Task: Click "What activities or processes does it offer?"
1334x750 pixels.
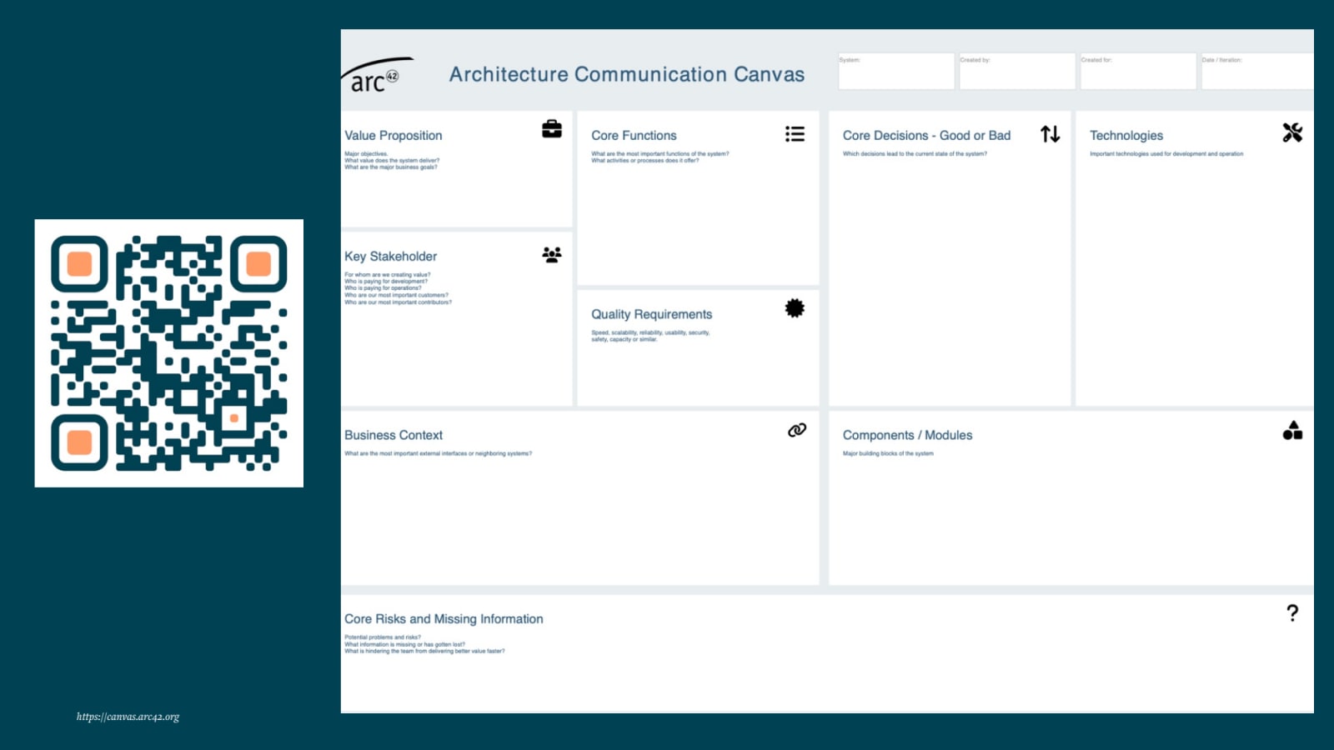Action: click(645, 161)
